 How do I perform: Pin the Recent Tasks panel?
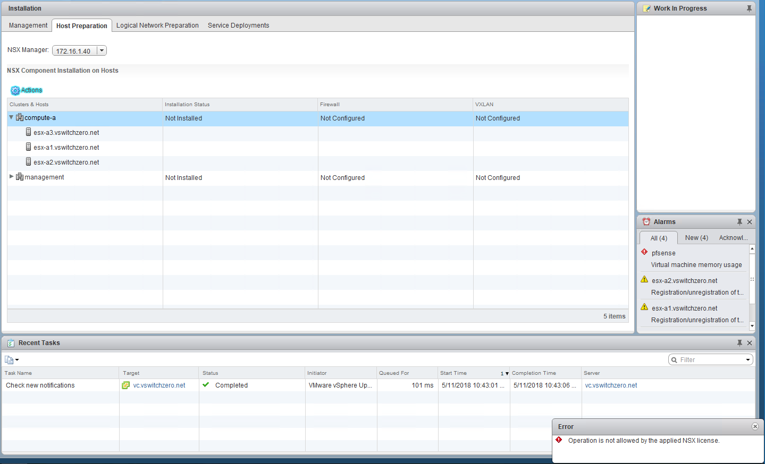tap(739, 343)
